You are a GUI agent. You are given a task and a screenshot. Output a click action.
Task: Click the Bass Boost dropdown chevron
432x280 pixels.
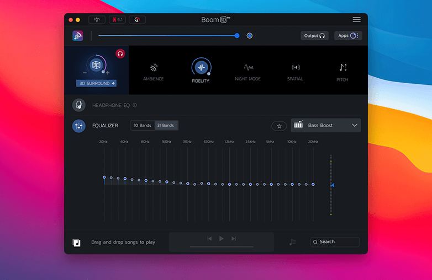(x=355, y=125)
